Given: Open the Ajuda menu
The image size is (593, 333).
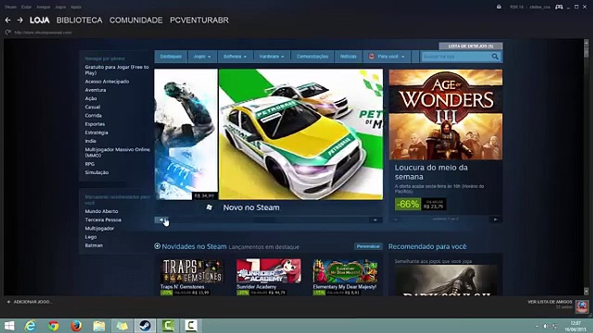Looking at the screenshot, I should tap(76, 7).
